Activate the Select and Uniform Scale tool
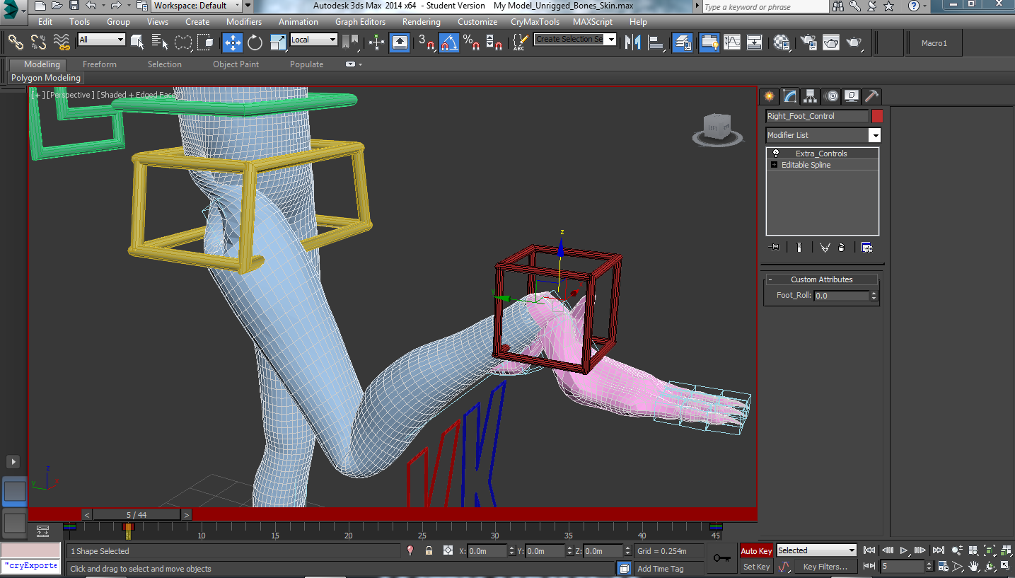 click(278, 42)
